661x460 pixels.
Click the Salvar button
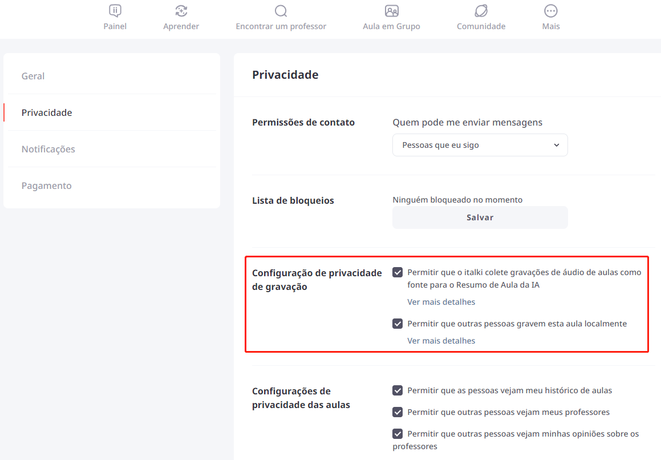click(480, 217)
